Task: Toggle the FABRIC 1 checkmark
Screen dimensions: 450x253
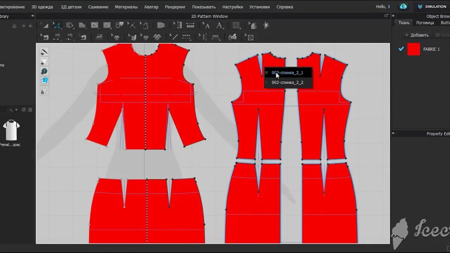Action: [401, 49]
